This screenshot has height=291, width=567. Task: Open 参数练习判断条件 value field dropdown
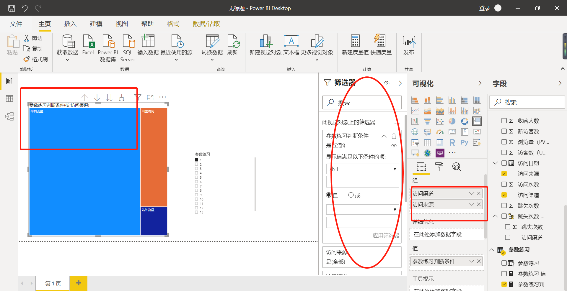(x=472, y=261)
